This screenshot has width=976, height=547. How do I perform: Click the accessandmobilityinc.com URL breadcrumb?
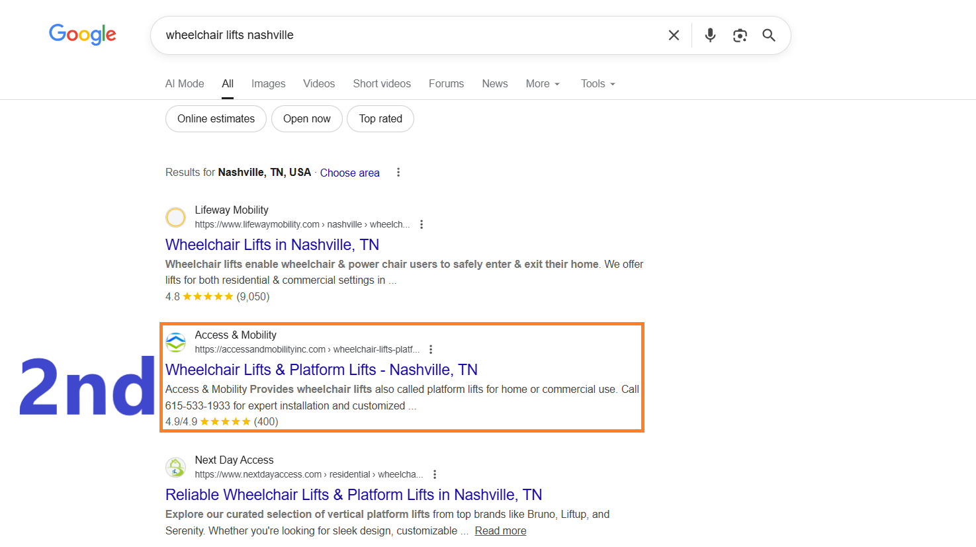(x=307, y=349)
